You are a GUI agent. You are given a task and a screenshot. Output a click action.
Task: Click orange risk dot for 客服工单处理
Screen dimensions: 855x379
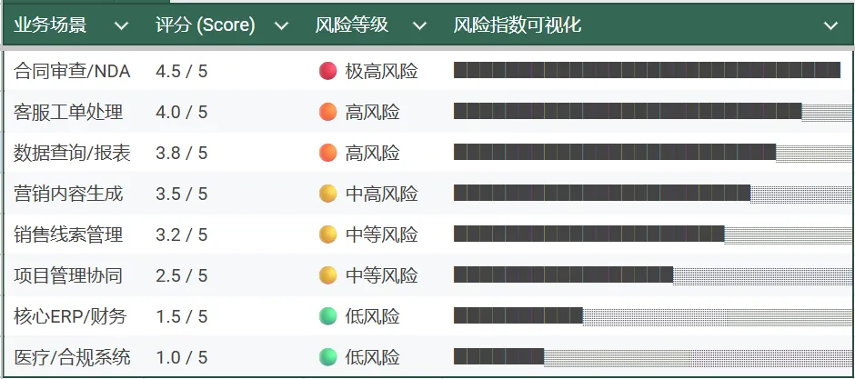tap(328, 112)
